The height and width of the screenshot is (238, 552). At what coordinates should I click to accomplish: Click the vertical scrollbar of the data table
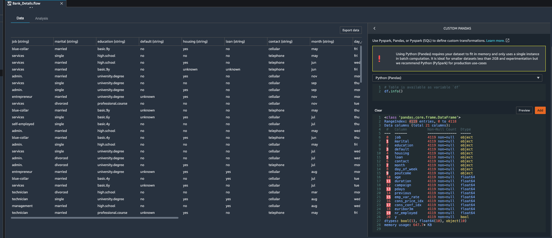tap(361, 64)
